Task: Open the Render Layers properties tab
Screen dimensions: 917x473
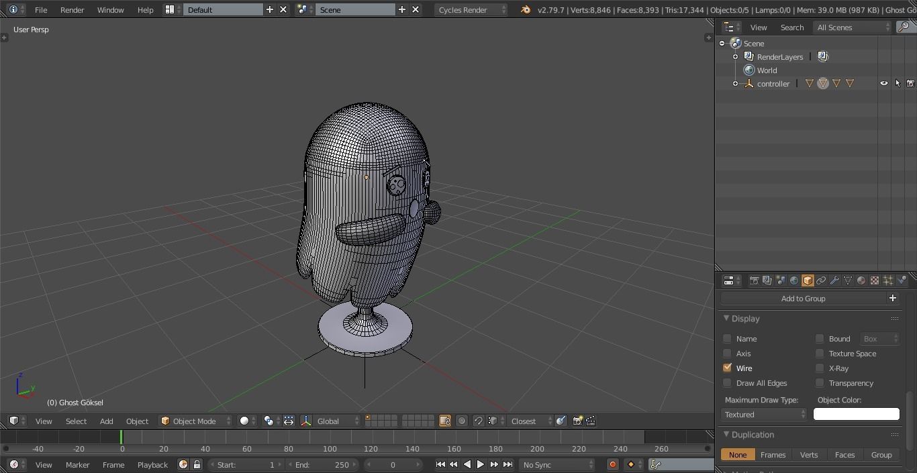Action: pyautogui.click(x=767, y=280)
